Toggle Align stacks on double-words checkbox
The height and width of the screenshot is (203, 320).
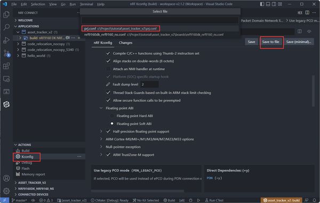[108, 61]
